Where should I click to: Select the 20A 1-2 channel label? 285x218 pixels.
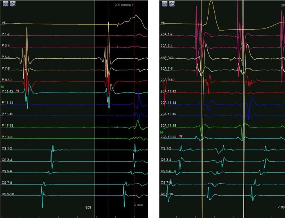166,34
